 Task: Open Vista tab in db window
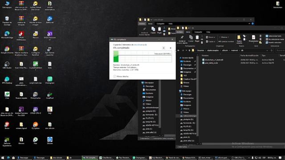point(208,32)
